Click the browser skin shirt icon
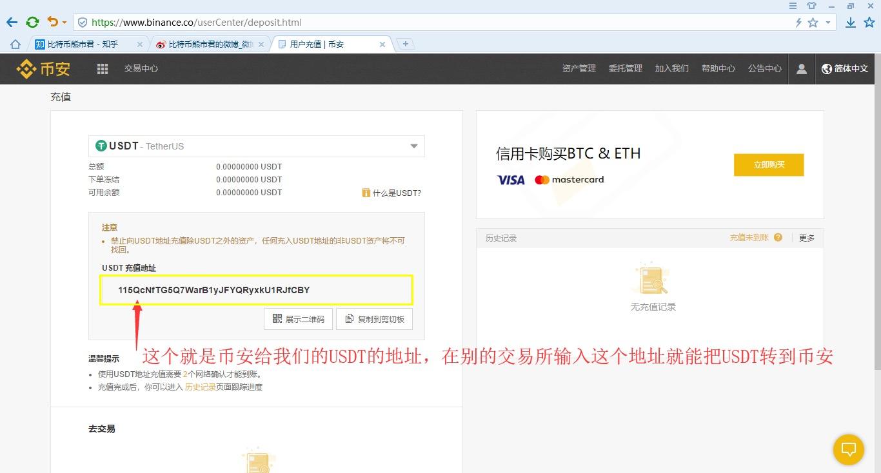This screenshot has height=473, width=881. click(812, 6)
